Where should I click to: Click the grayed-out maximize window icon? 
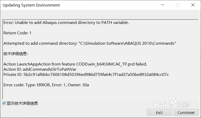178,5
